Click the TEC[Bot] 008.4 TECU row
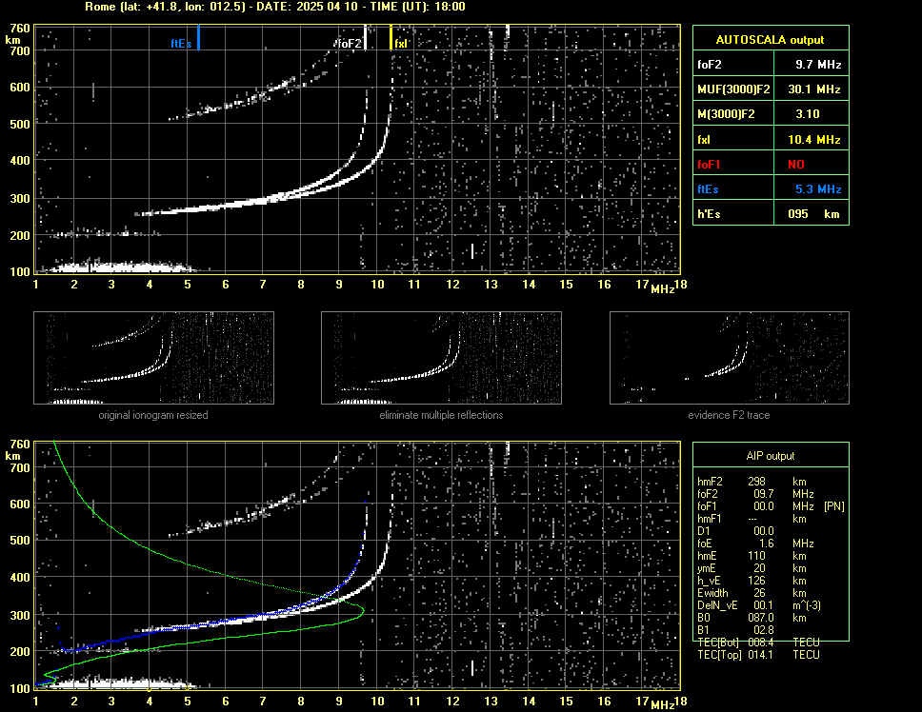The height and width of the screenshot is (712, 922). (758, 643)
